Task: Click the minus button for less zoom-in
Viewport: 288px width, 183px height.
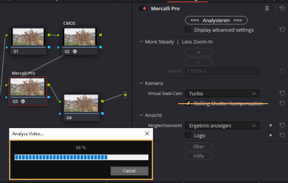Action: tap(198, 62)
